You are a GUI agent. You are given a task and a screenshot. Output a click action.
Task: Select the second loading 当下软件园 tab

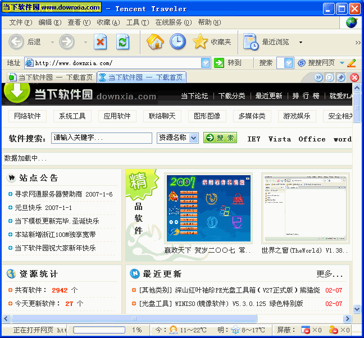[x=142, y=77]
